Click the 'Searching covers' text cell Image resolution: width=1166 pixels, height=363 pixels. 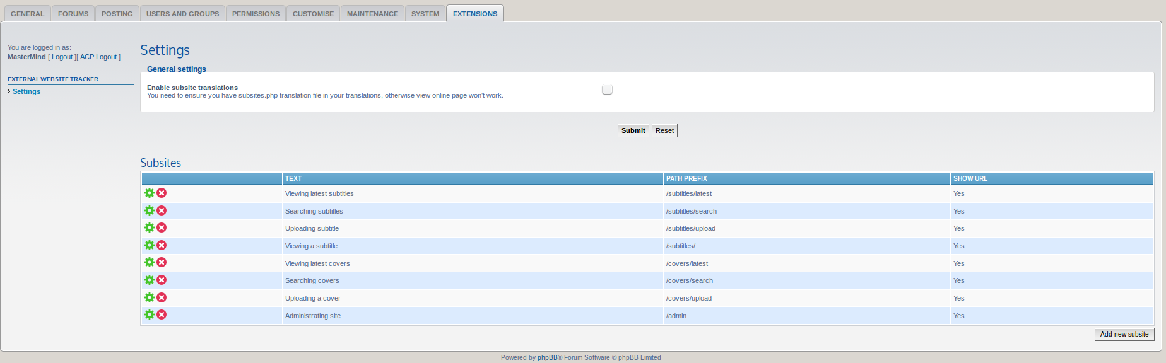(312, 280)
